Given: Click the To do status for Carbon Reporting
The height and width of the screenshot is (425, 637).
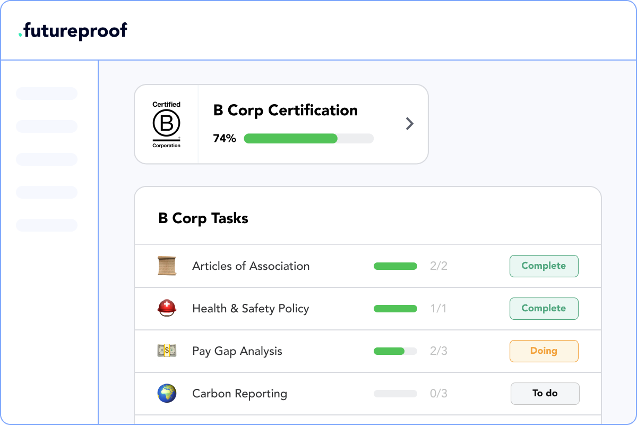Looking at the screenshot, I should [x=545, y=394].
